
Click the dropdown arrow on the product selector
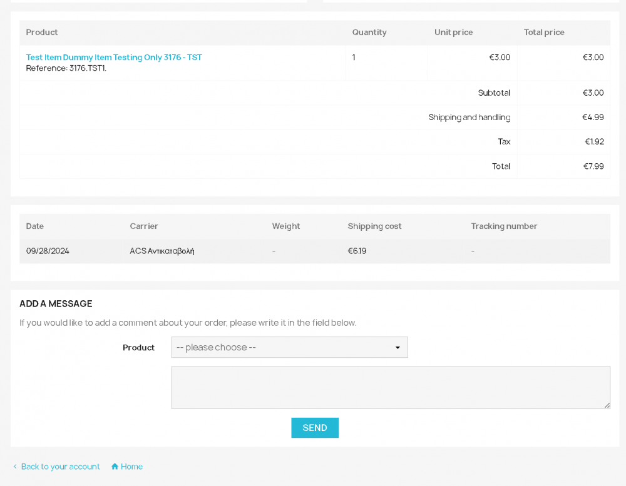coord(398,347)
